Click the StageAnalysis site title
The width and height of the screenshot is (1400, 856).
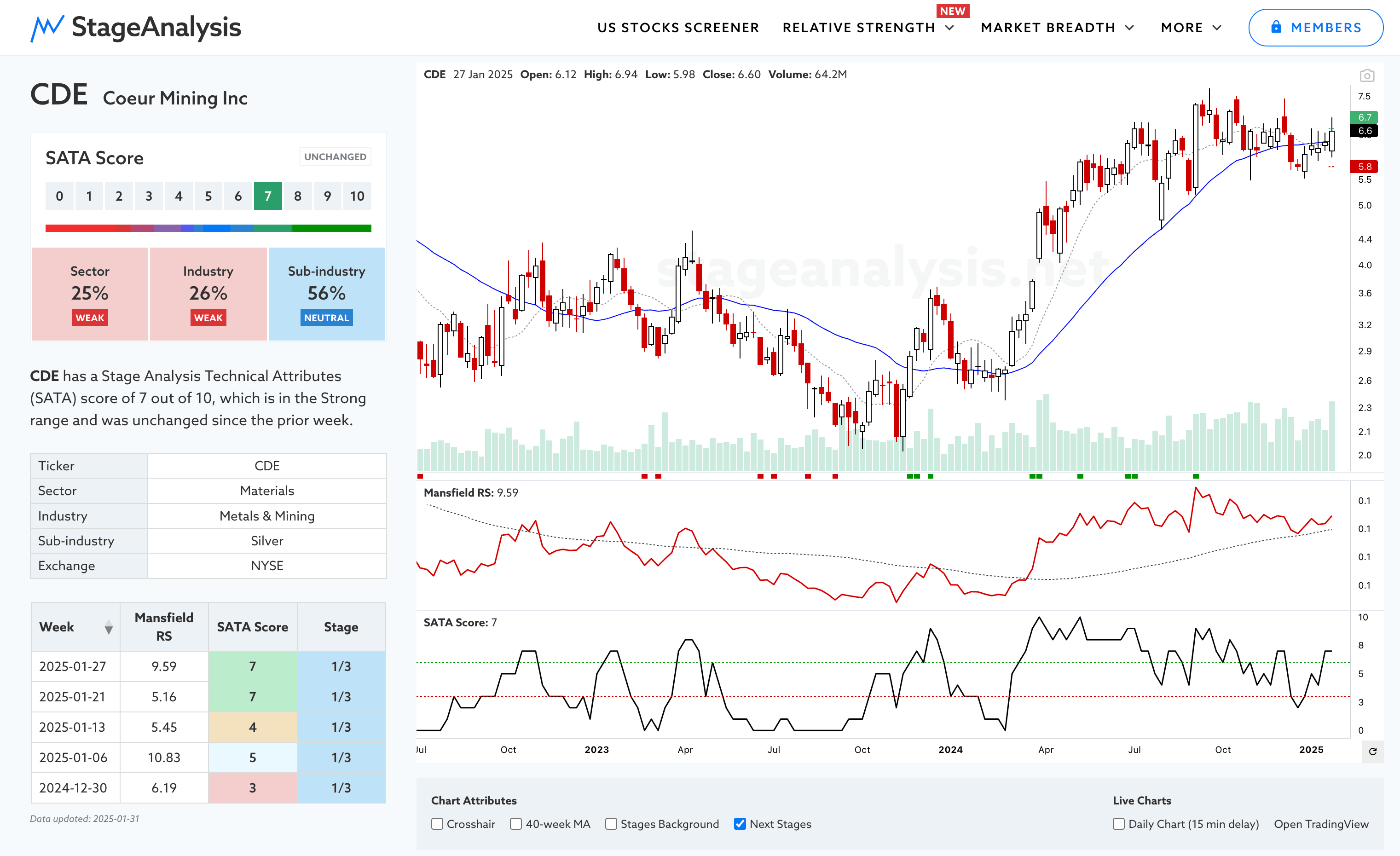[x=156, y=27]
